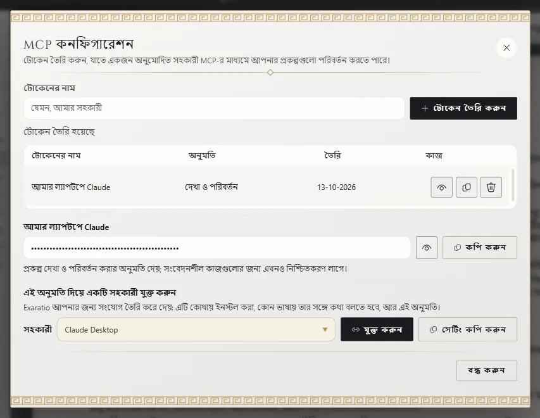The image size is (540, 418).
Task: Open the সহকারী Claude Desktop dropdown
Action: [196, 329]
